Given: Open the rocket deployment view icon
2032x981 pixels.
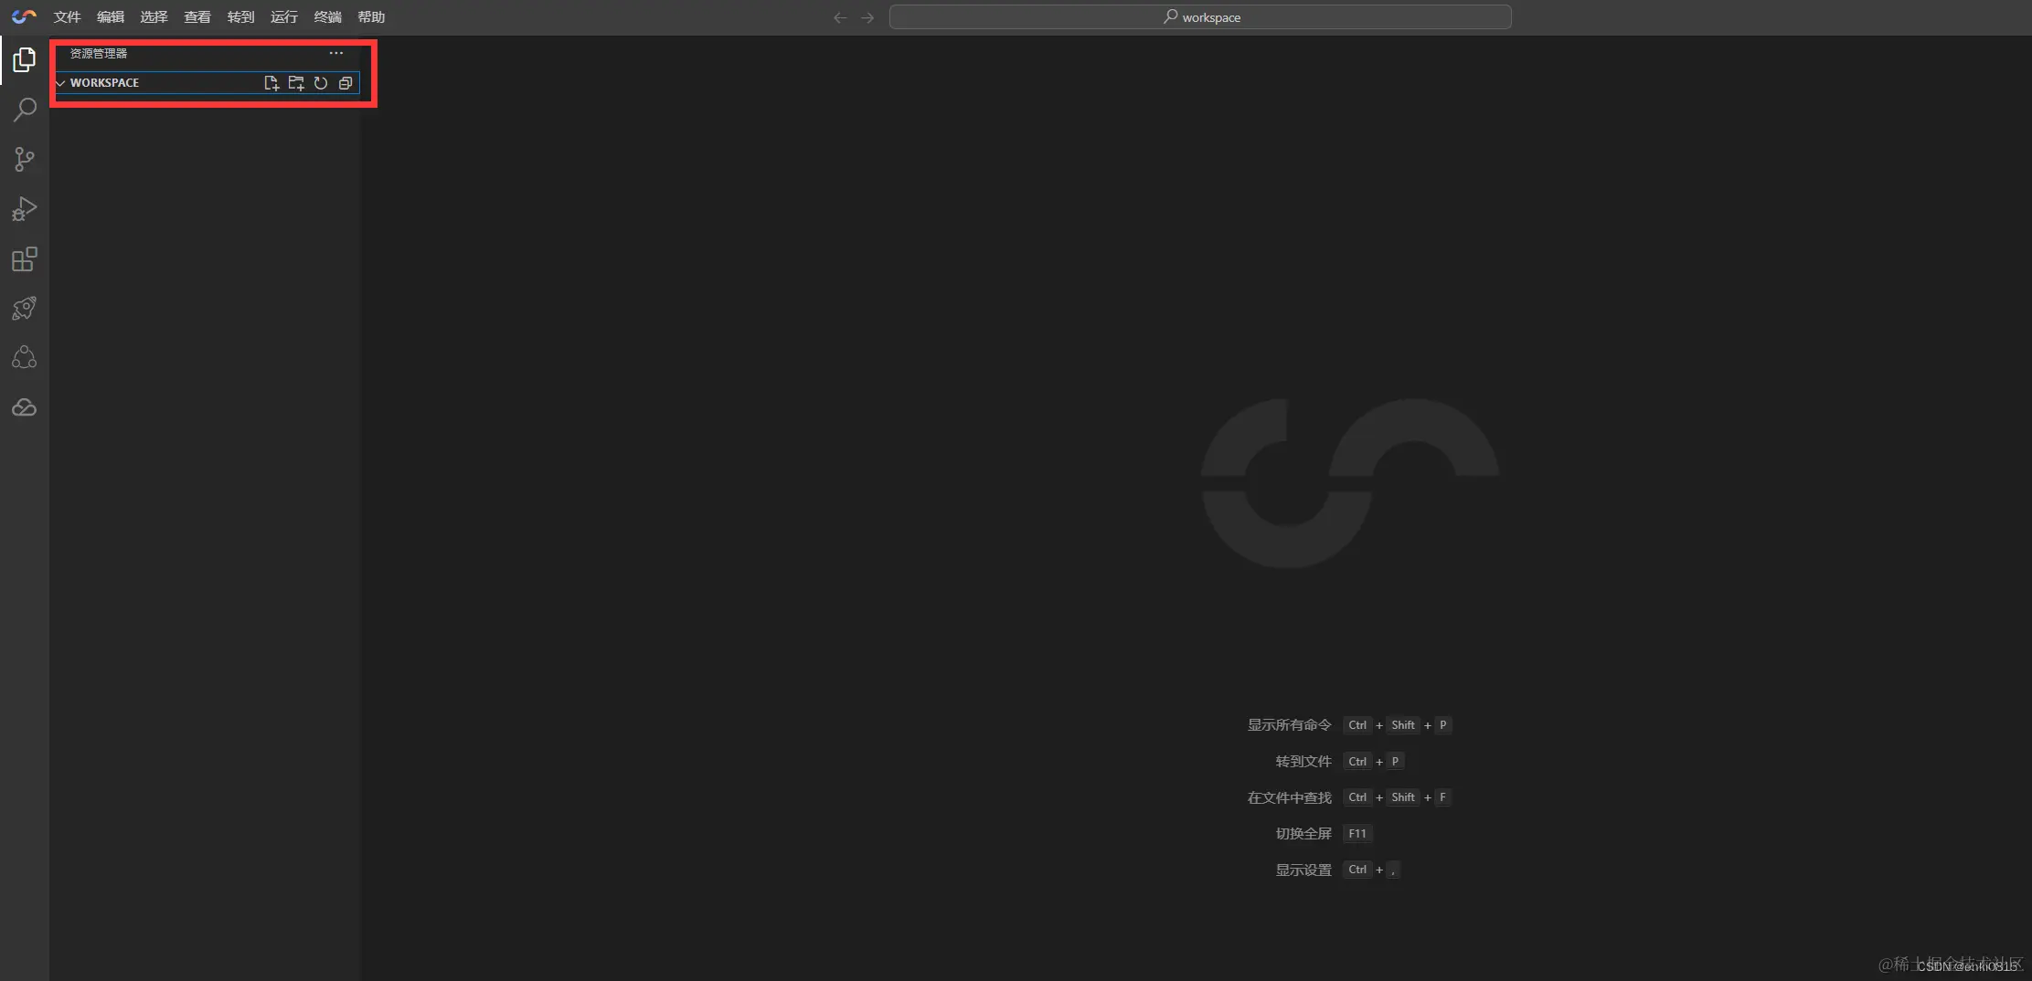Looking at the screenshot, I should coord(25,309).
